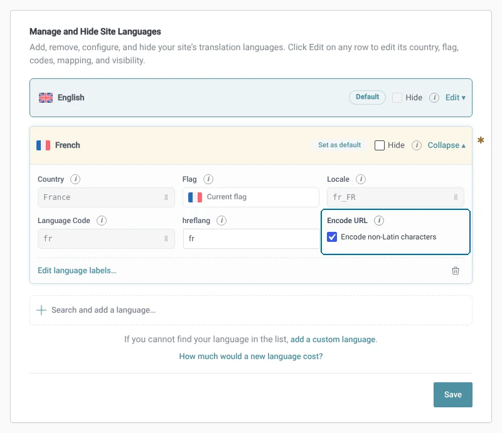Viewport: 502px width, 433px height.
Task: Expand English row with Edit arrow
Action: click(x=456, y=98)
